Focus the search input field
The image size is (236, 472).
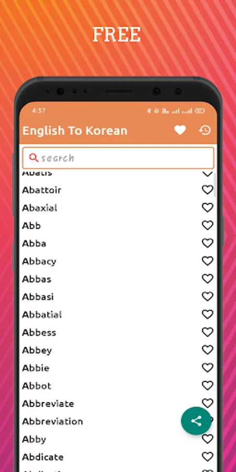point(119,158)
